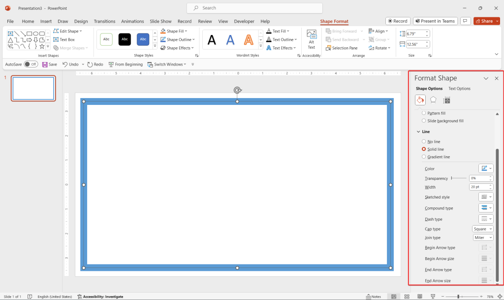The height and width of the screenshot is (300, 504).
Task: Open the Animations ribbon tab
Action: point(132,21)
